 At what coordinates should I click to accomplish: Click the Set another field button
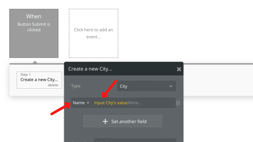pos(123,121)
